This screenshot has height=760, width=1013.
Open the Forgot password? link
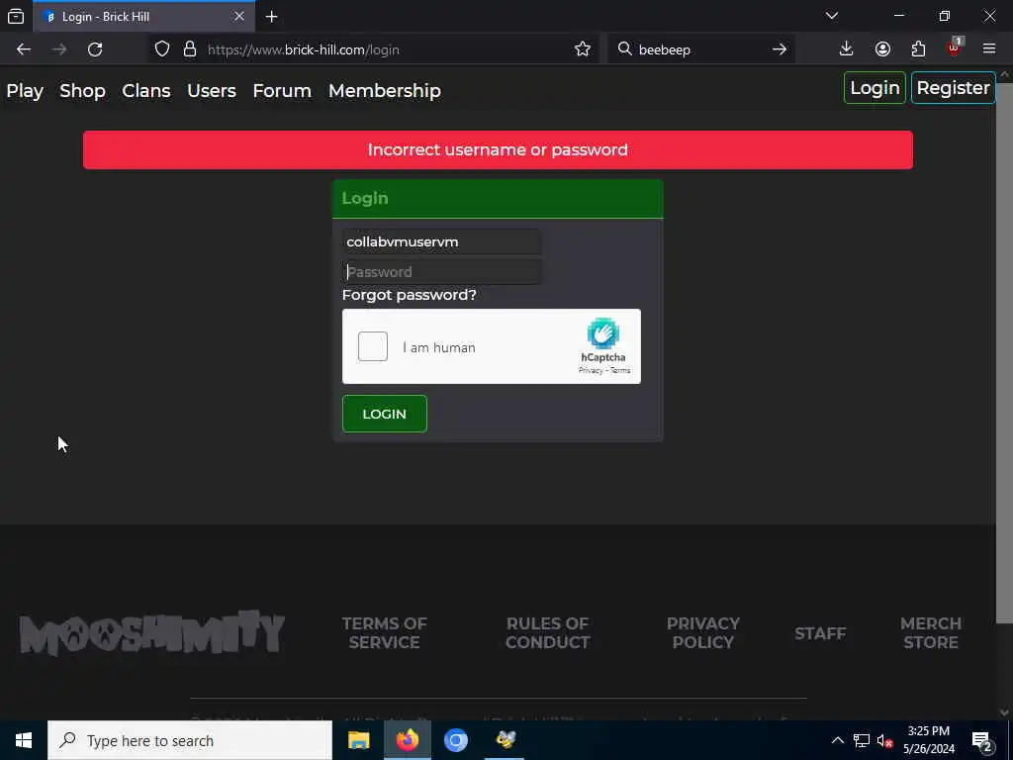pyautogui.click(x=409, y=295)
